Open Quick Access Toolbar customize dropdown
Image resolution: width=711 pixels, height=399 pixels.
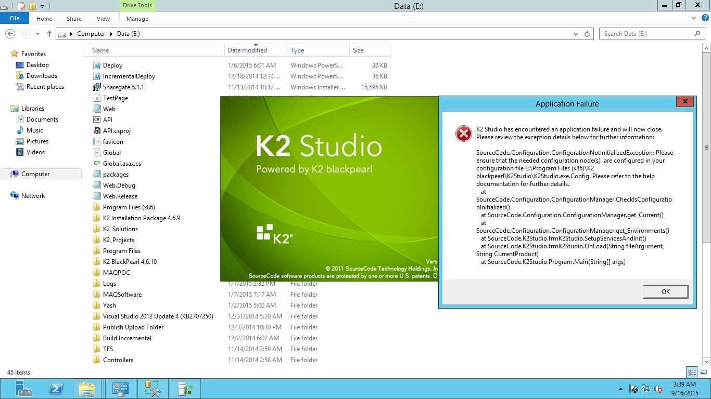point(42,6)
